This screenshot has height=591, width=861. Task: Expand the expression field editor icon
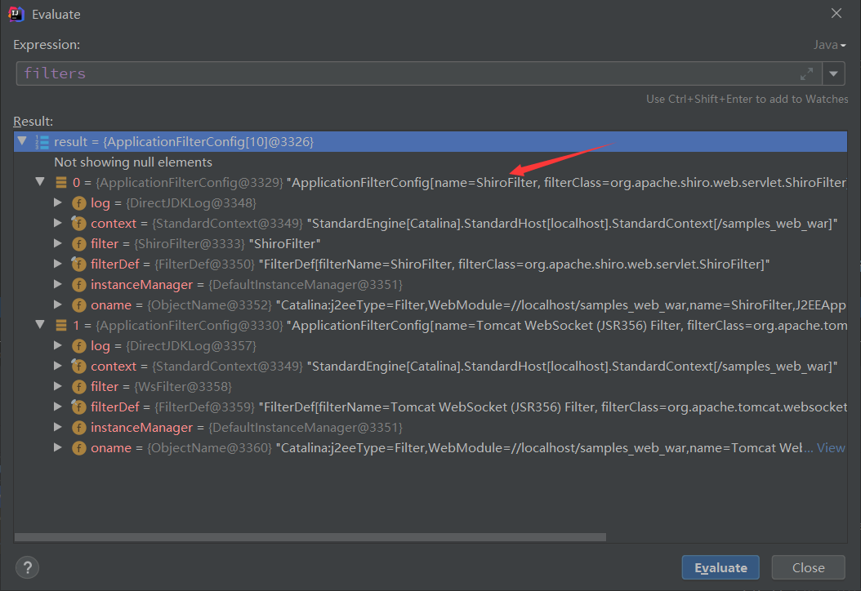pos(806,73)
